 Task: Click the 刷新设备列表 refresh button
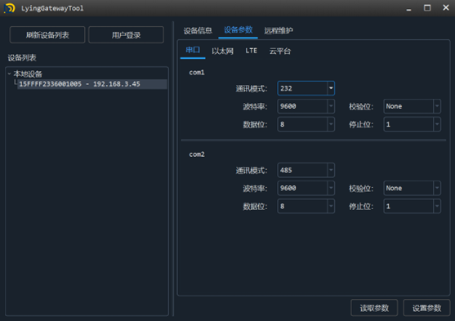point(47,35)
